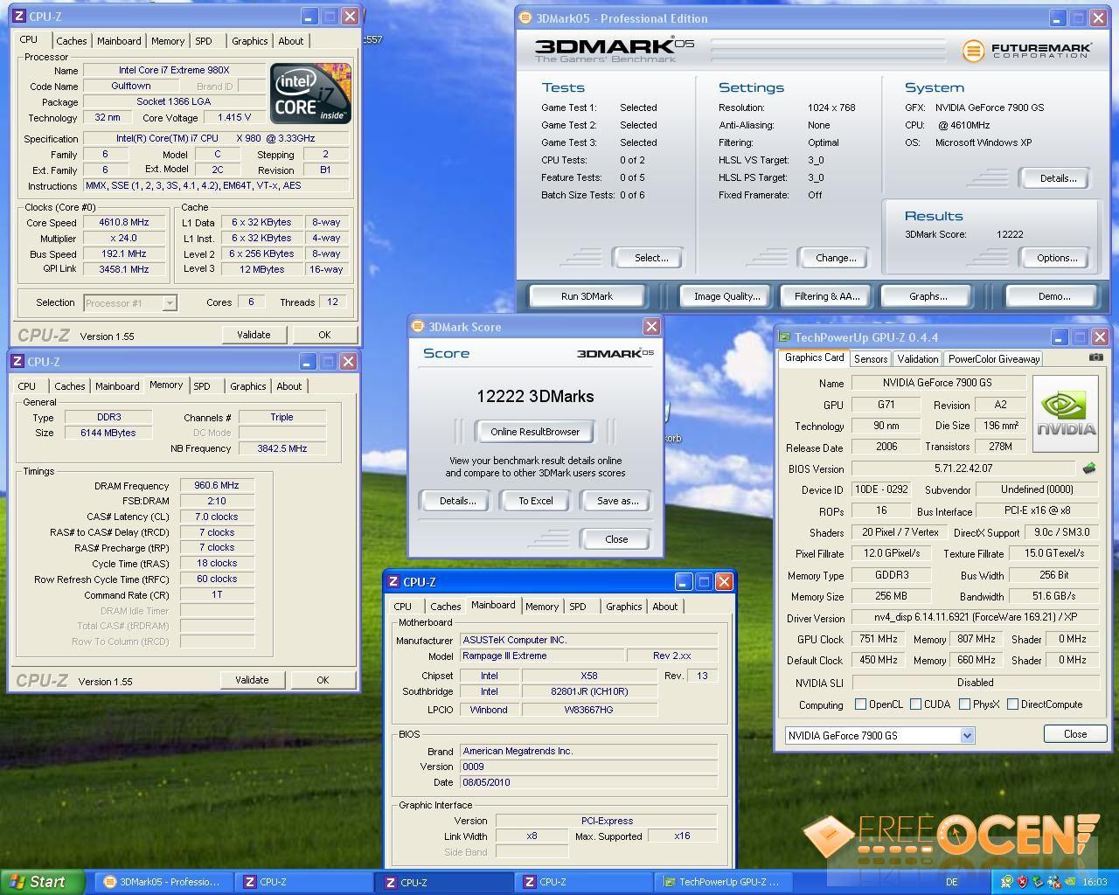Click the 3DMark05 title bar icon

pyautogui.click(x=525, y=17)
